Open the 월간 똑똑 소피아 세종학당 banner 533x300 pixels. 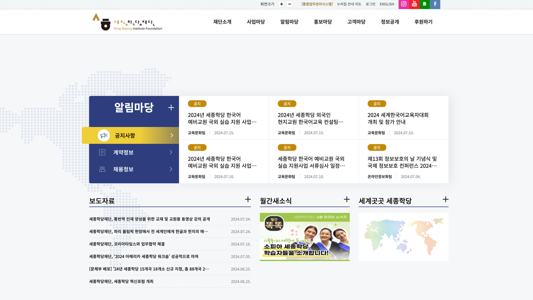coord(305,237)
